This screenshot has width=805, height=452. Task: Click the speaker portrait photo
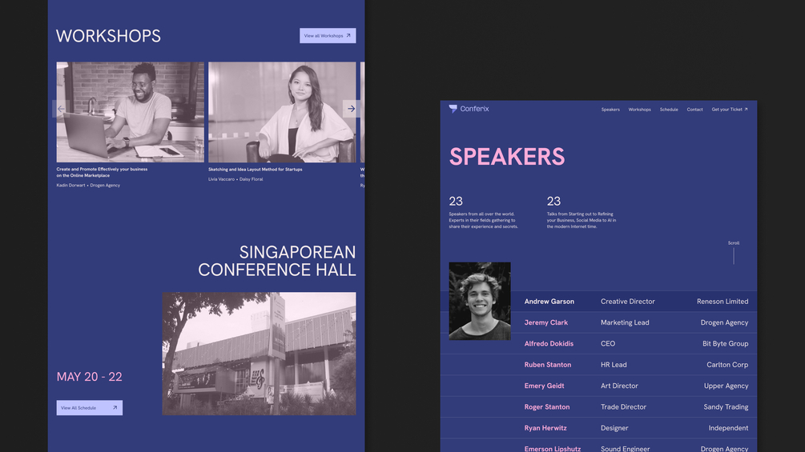480,301
